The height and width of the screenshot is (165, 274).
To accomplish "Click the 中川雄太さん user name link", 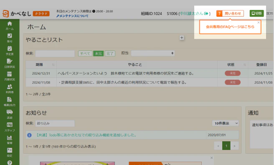I will pyautogui.click(x=192, y=13).
